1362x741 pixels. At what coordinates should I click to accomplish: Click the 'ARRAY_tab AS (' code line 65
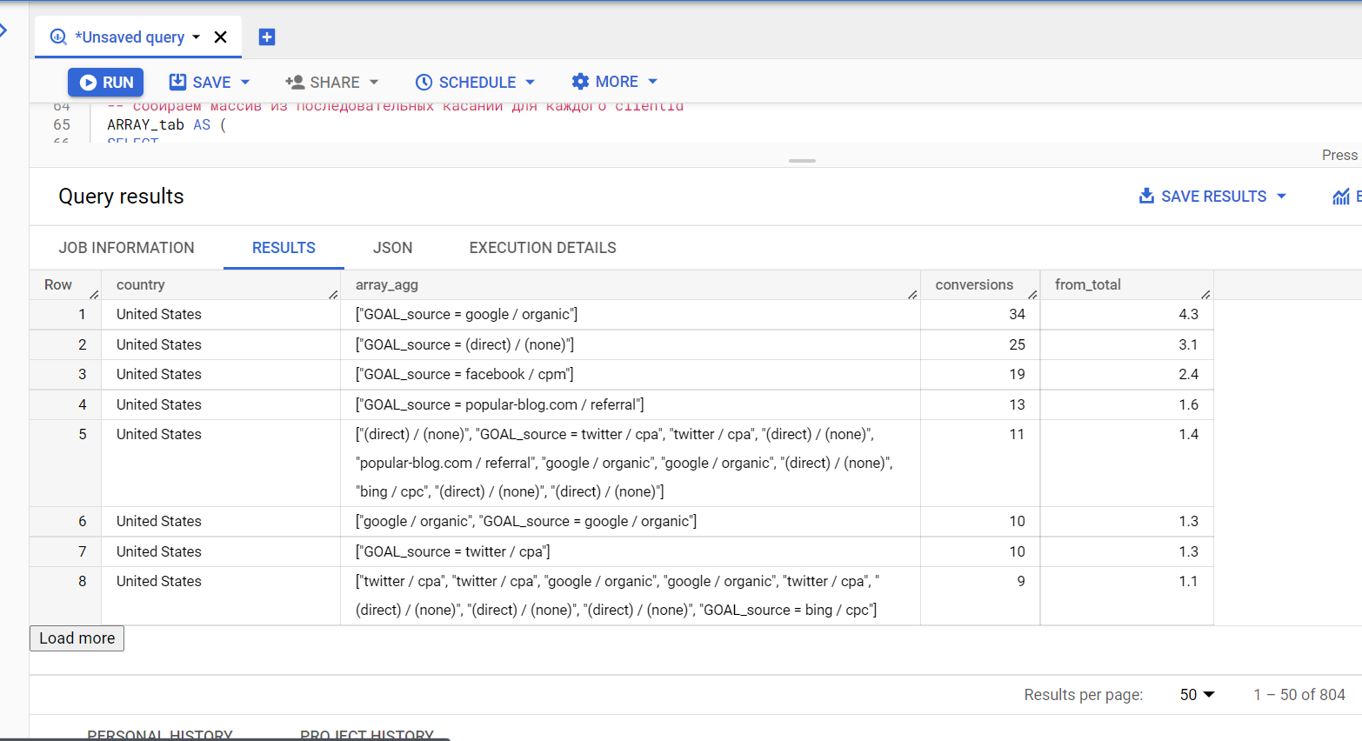[x=166, y=124]
